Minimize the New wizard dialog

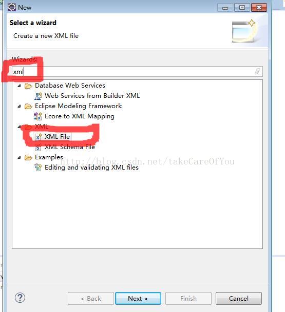coord(225,8)
